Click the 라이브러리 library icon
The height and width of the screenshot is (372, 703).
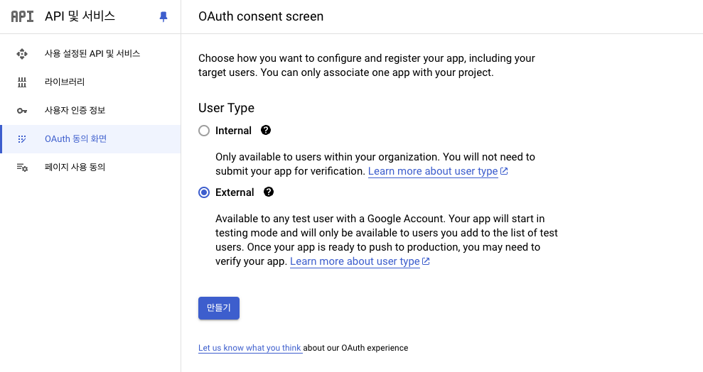click(x=22, y=82)
